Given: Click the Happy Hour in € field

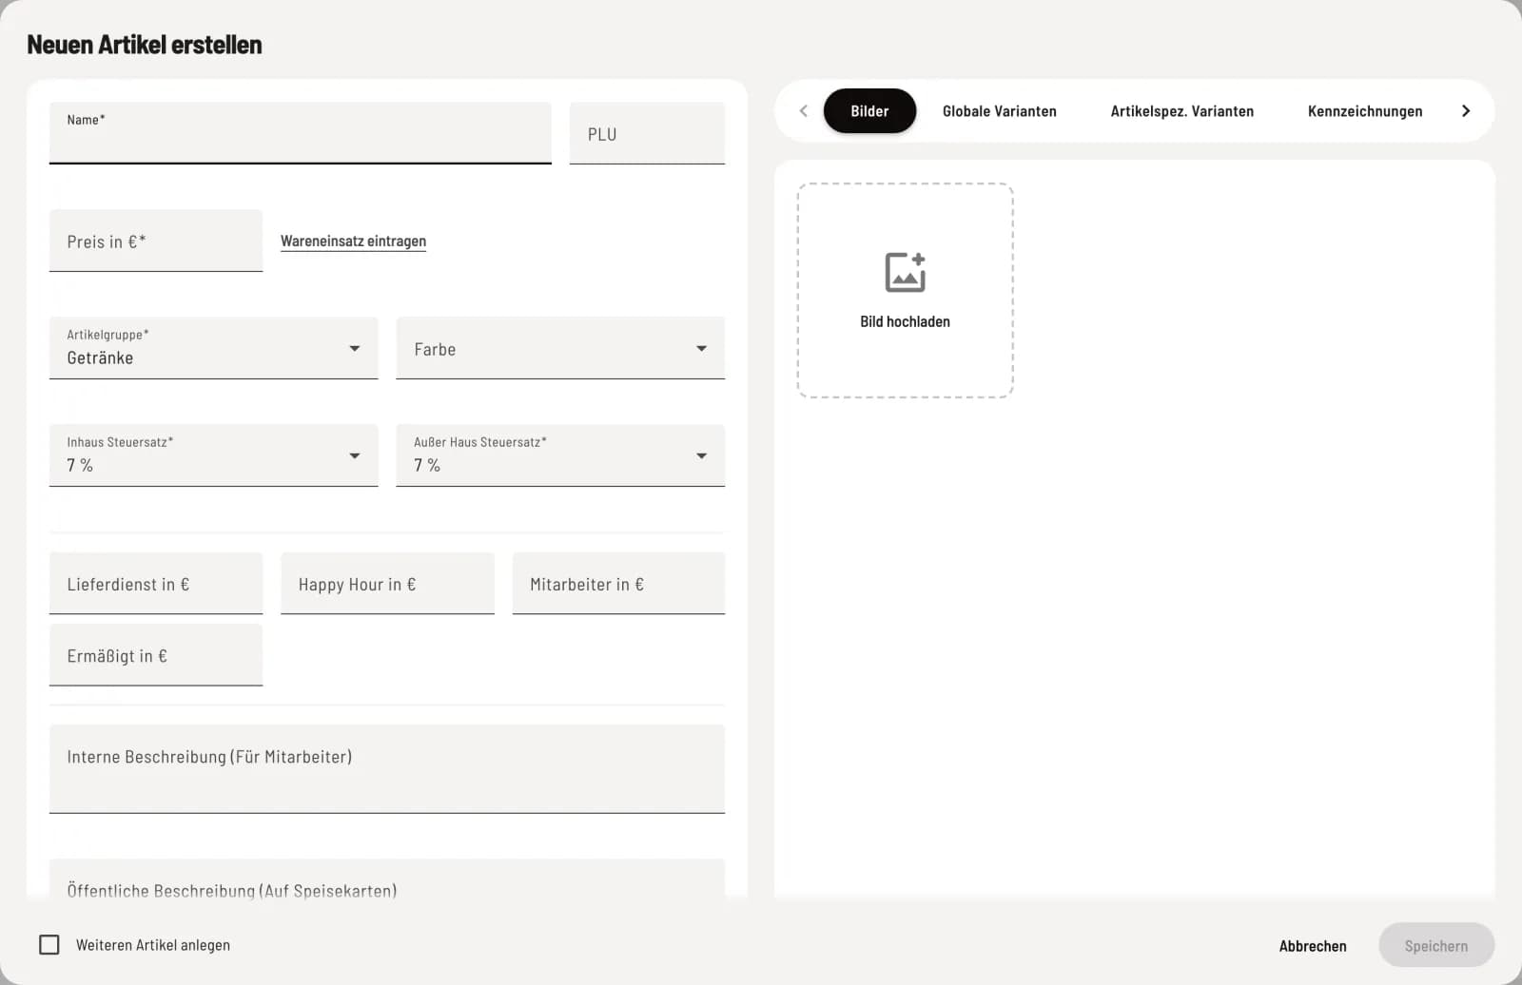Looking at the screenshot, I should 387,583.
